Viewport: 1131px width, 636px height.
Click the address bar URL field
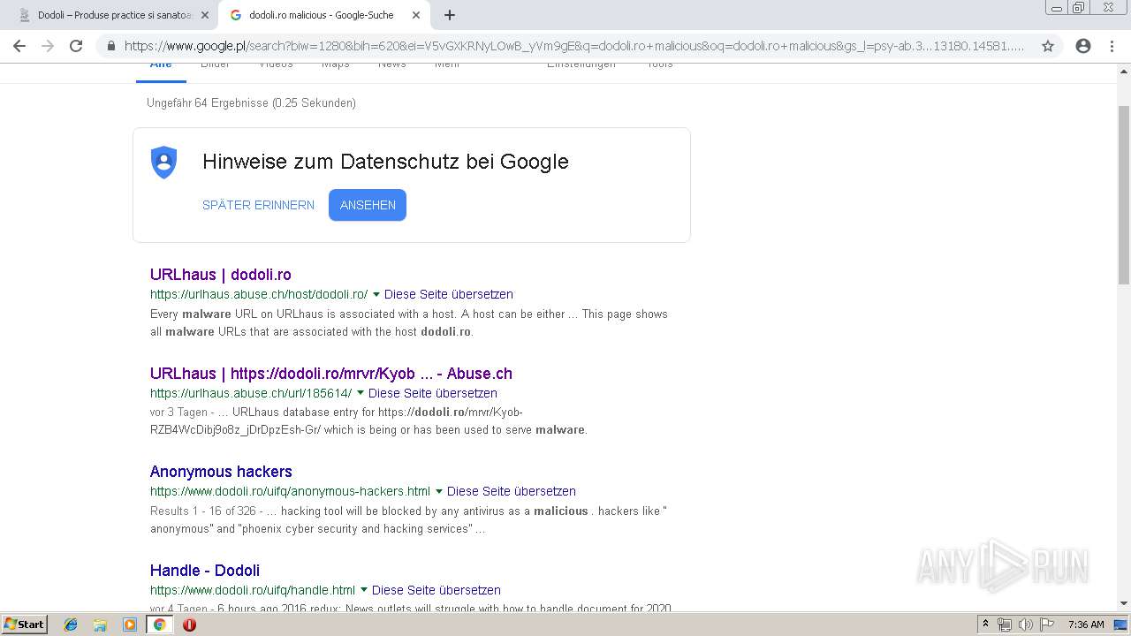pos(574,46)
